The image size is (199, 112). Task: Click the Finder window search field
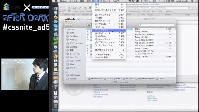pos(157,25)
